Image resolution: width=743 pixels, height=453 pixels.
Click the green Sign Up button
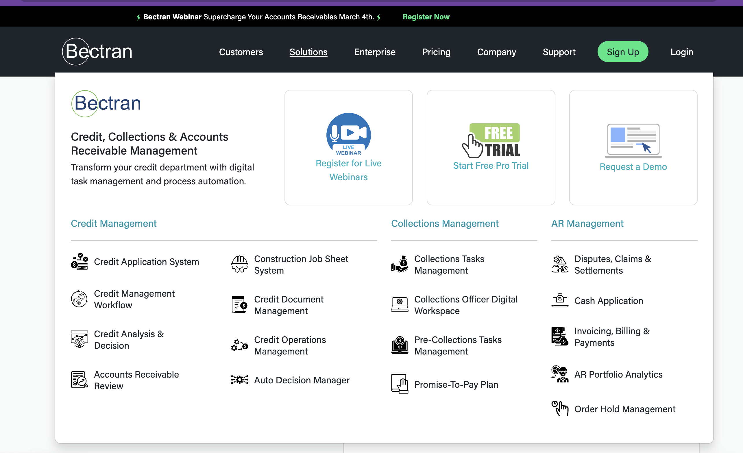[623, 51]
